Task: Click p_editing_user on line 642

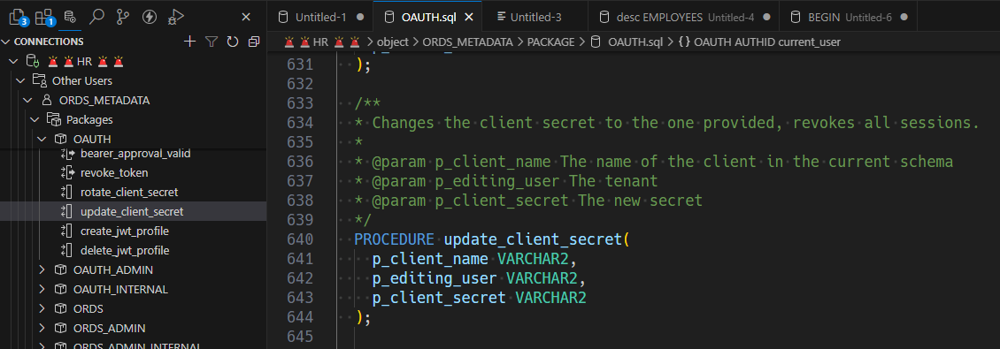Action: 435,278
